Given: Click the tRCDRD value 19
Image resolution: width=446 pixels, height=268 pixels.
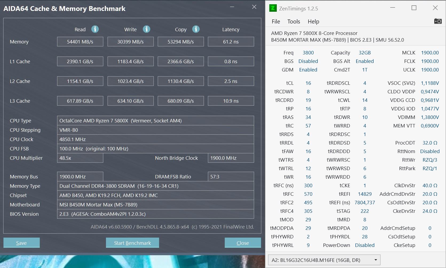Looking at the screenshot, I should click(x=308, y=100).
